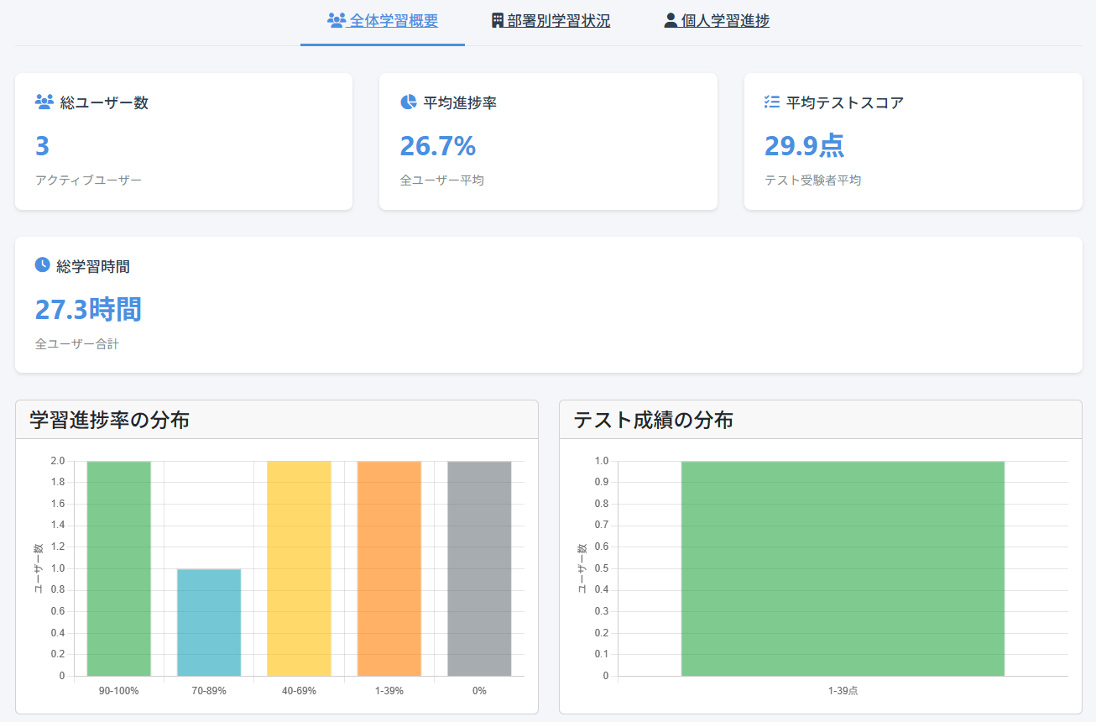Click the 70-89% axis label
The height and width of the screenshot is (722, 1096).
pyautogui.click(x=209, y=690)
